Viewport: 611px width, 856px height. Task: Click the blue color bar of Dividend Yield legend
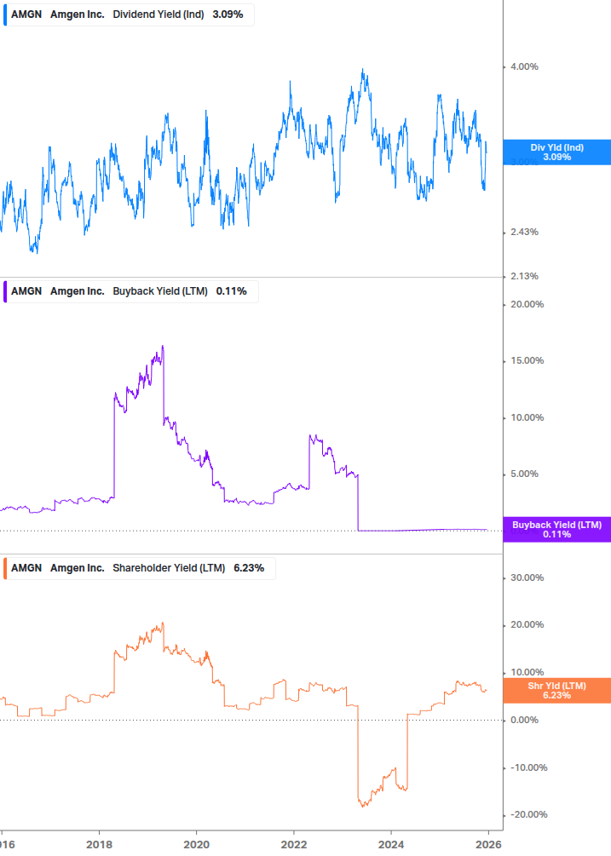pos(5,14)
